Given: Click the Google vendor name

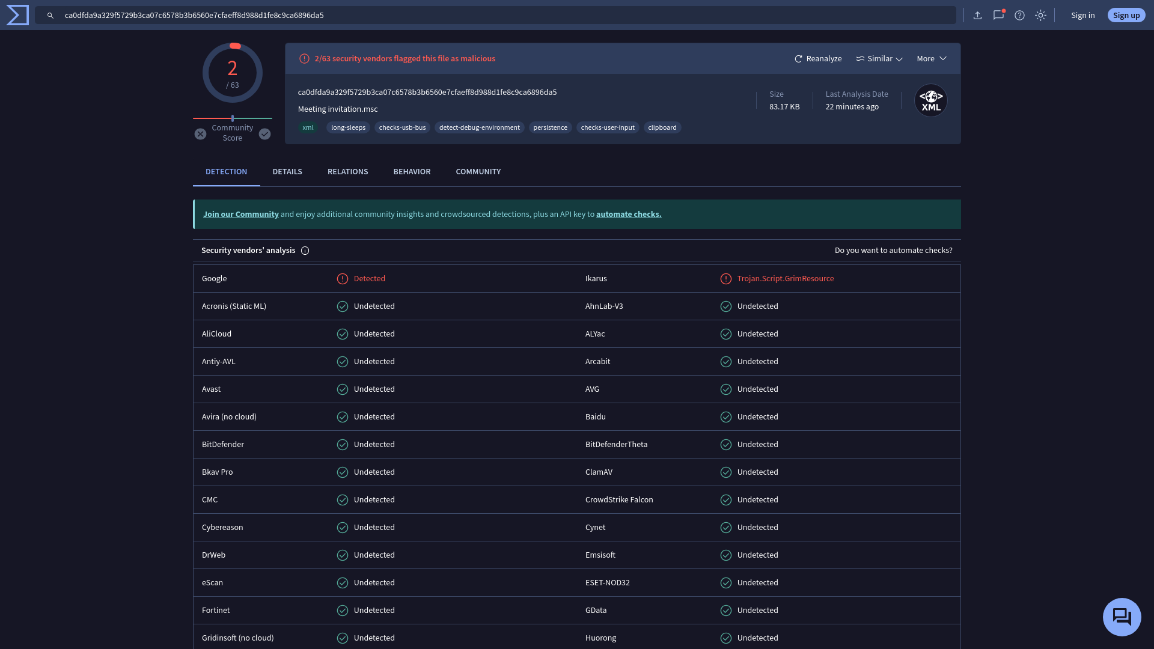Looking at the screenshot, I should tap(215, 279).
